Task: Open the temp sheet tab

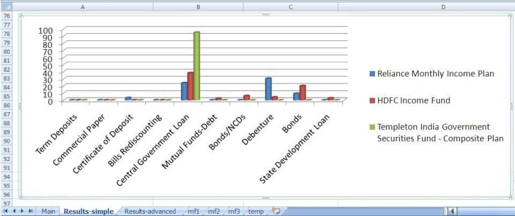Action: click(256, 211)
